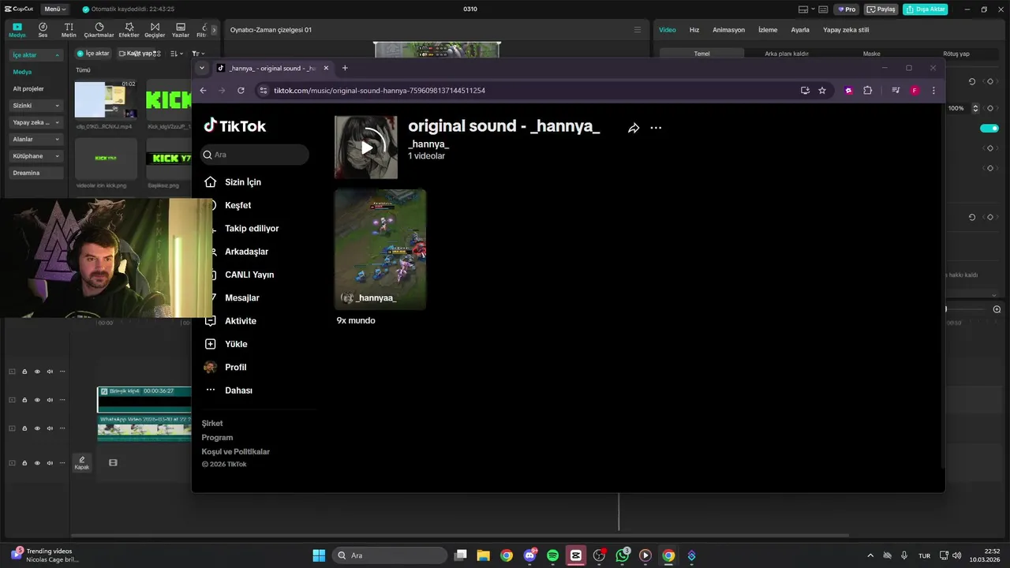Click the TikTok home icon Sizin İçin

tap(210, 182)
